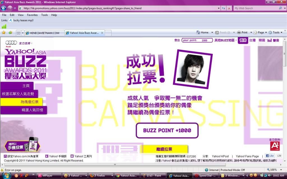Screen dimensions: 287x179
Task: Open the Help menu
Action: point(54,15)
